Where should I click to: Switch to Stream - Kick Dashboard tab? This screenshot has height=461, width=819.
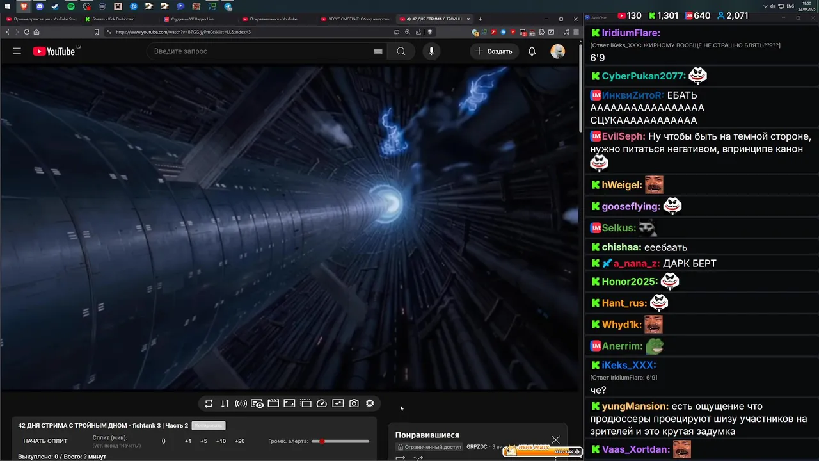pos(120,19)
